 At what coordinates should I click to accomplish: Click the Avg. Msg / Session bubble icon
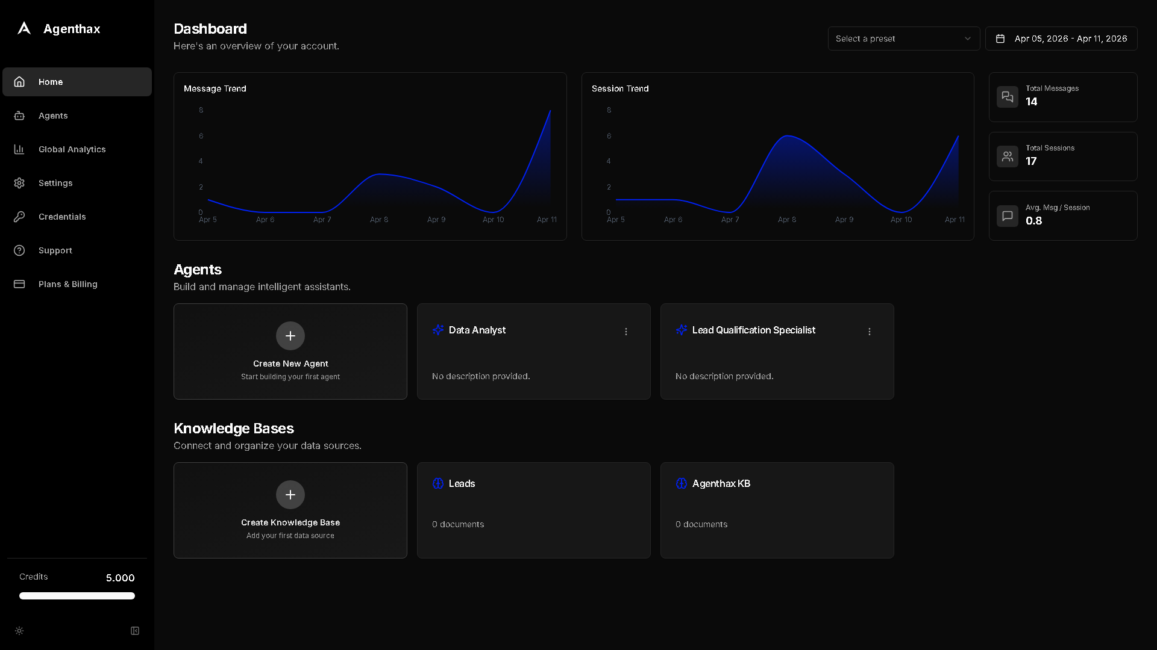1008,216
